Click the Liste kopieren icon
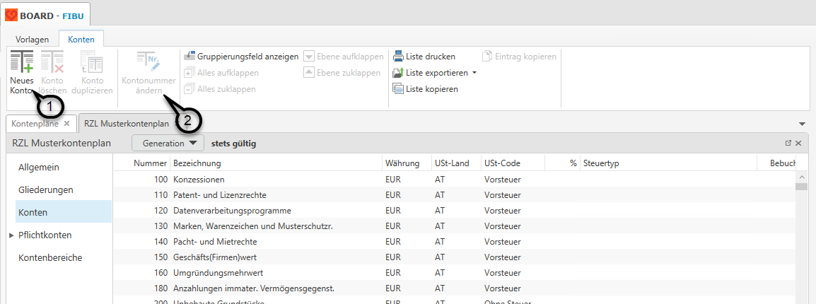The image size is (816, 304). [x=399, y=89]
